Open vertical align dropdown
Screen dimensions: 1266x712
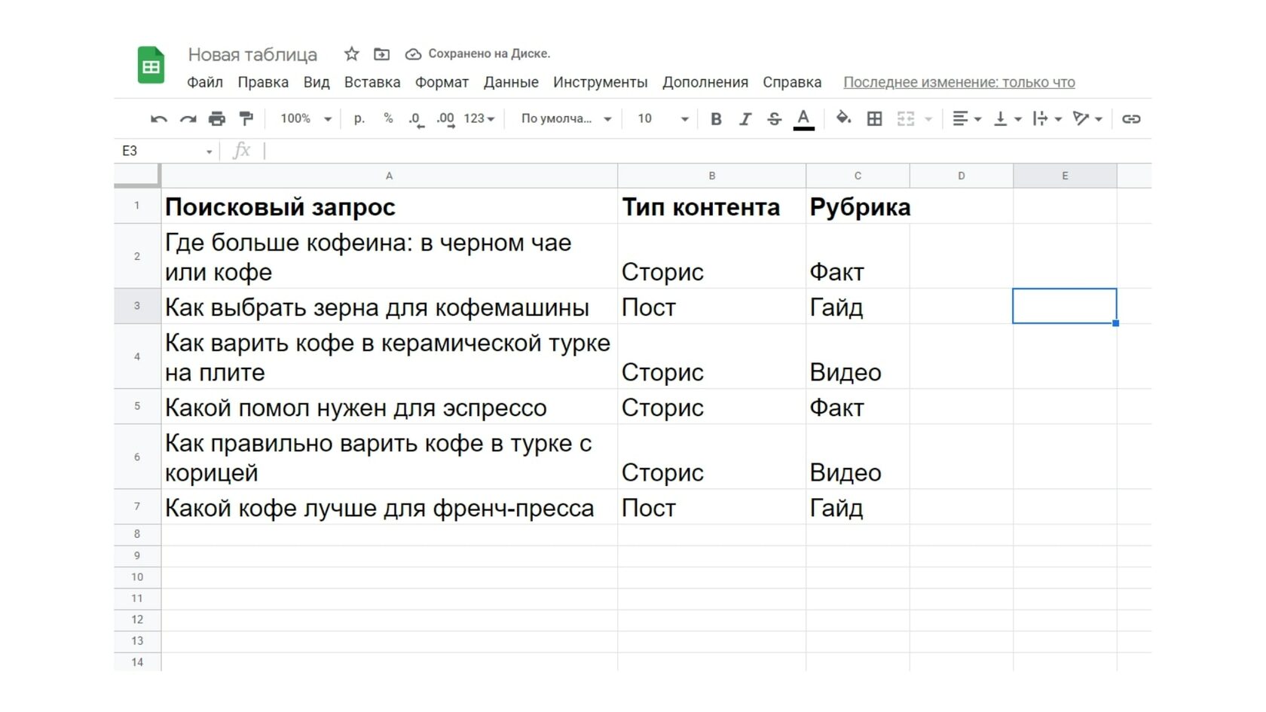(x=1008, y=119)
